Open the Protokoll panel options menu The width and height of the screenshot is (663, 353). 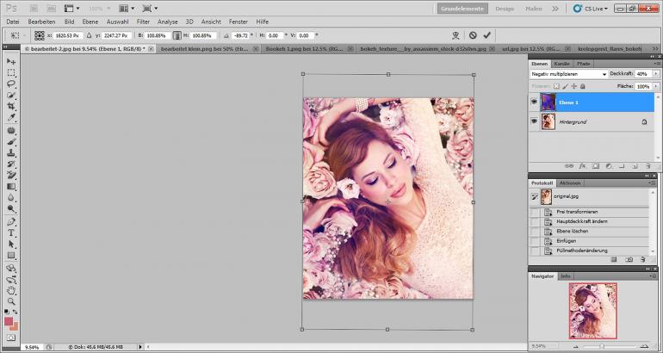tap(653, 183)
